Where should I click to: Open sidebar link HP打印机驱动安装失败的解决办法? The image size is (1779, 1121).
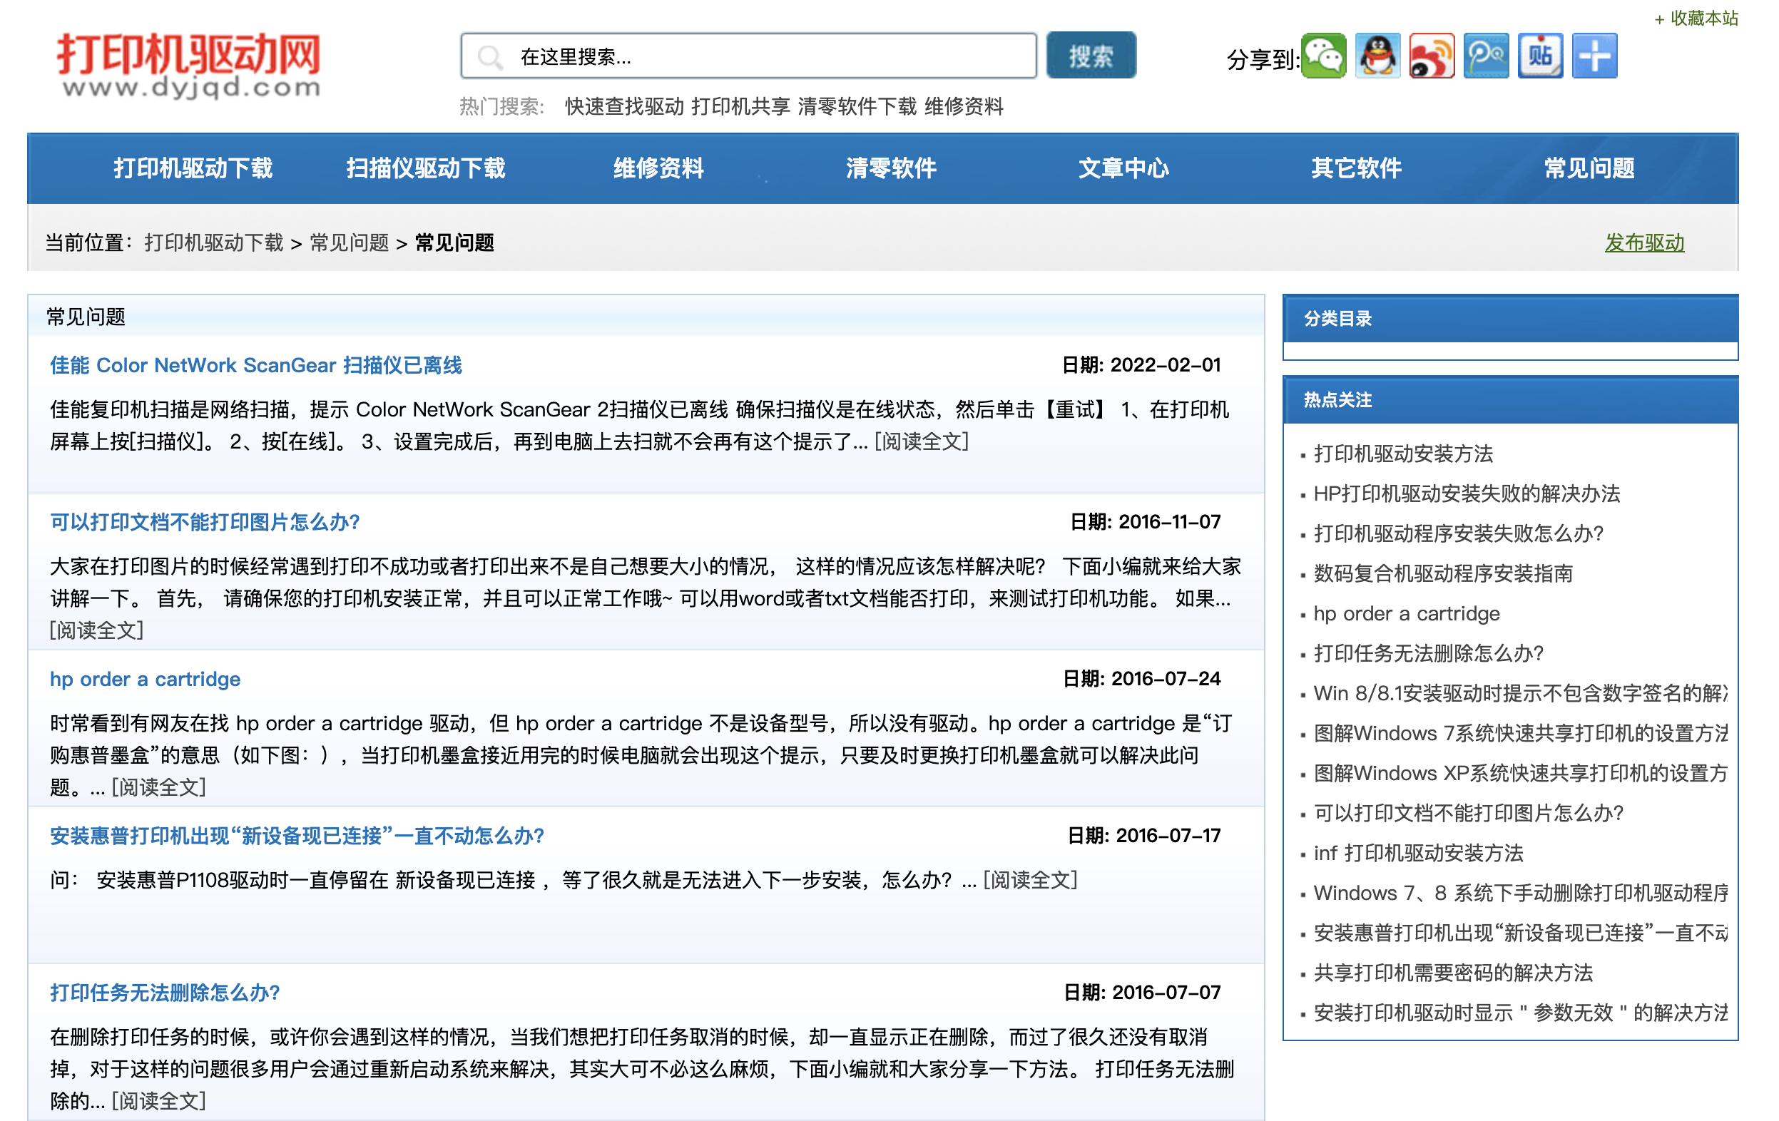tap(1467, 494)
